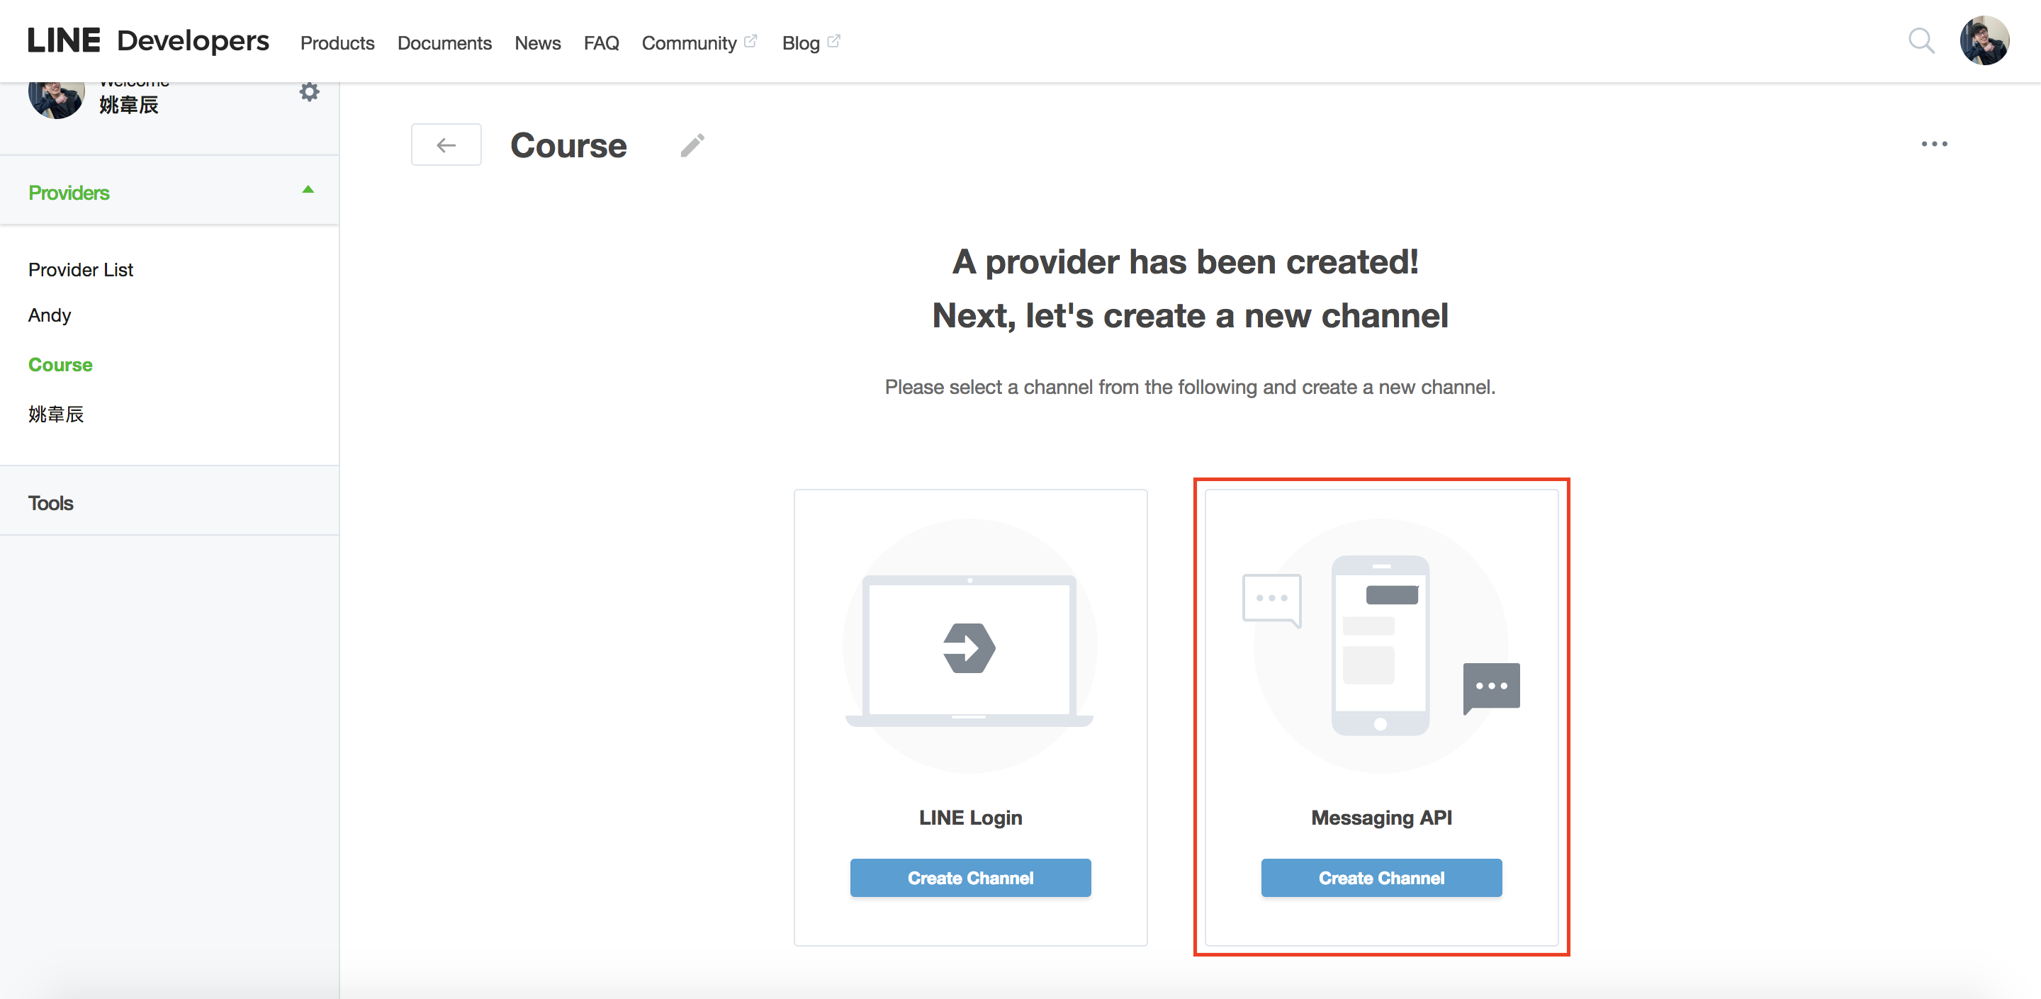This screenshot has width=2041, height=999.
Task: Open the News page
Action: point(537,43)
